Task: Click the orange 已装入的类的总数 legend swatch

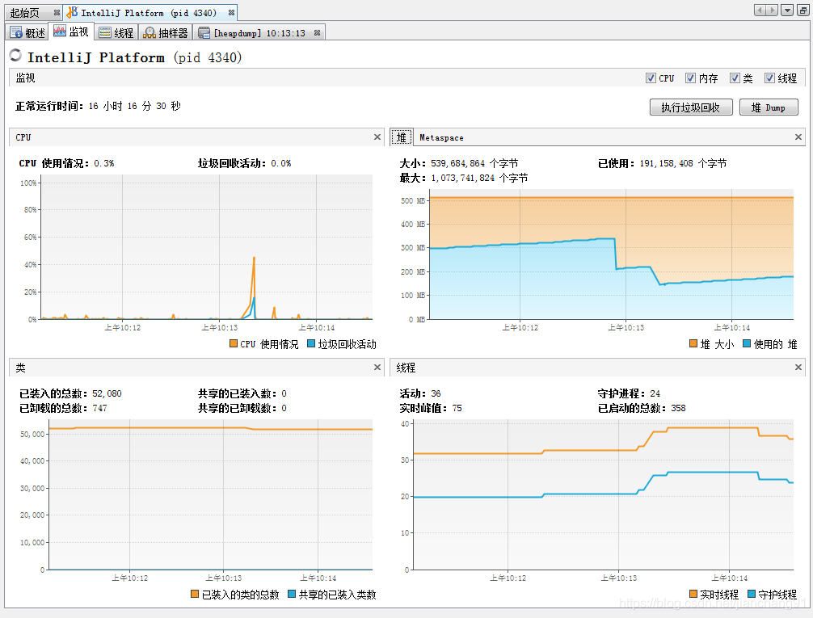Action: 195,594
